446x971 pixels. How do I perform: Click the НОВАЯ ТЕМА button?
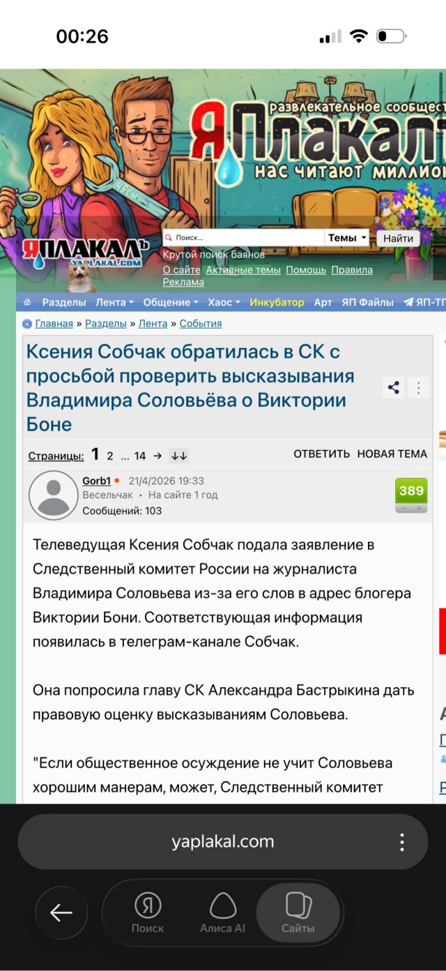coord(392,453)
